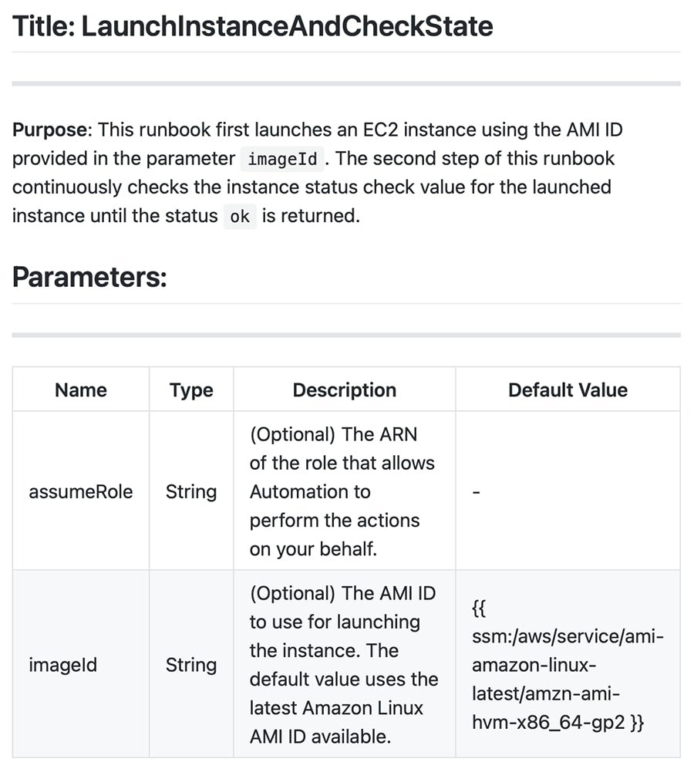Click the Parameters heading
The height and width of the screenshot is (779, 694).
tap(89, 277)
